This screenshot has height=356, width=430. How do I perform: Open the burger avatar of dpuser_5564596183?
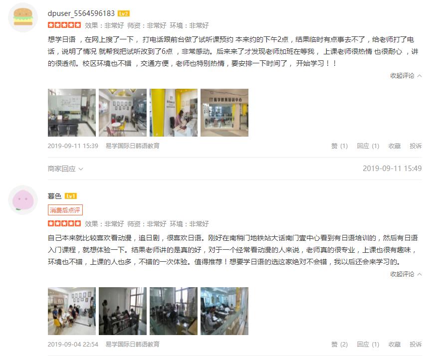(x=23, y=17)
